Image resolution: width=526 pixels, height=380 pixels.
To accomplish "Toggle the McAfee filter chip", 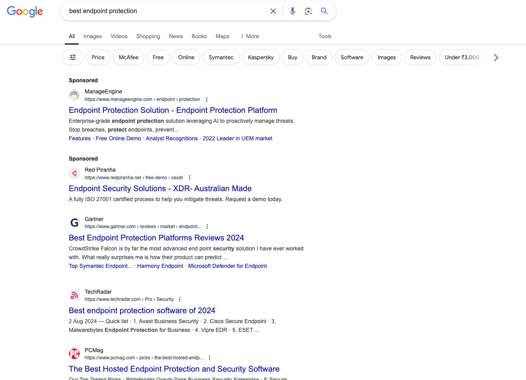I will 128,57.
